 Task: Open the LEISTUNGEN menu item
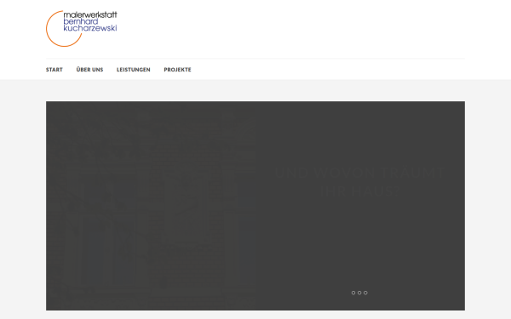tap(134, 70)
